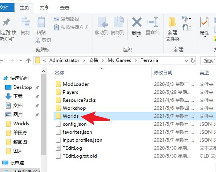
Task: Switch to the 共享 ribbon tab
Action: pyautogui.click(x=44, y=8)
